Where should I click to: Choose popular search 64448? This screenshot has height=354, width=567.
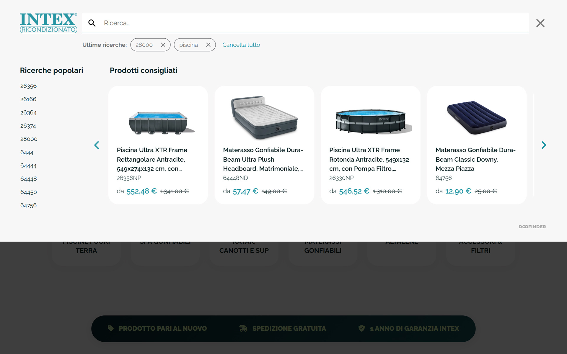[28, 179]
